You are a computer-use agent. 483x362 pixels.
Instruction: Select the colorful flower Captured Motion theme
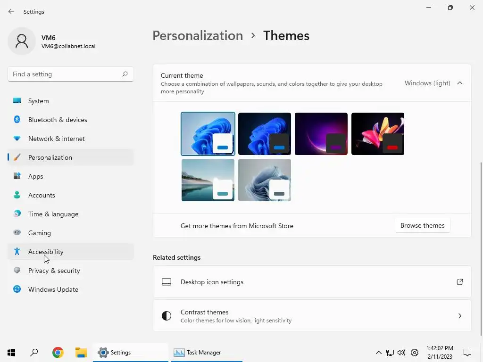(x=378, y=133)
